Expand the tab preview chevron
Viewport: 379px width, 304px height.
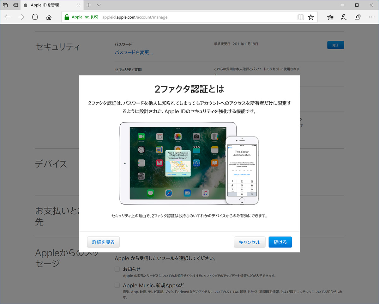tap(99, 5)
